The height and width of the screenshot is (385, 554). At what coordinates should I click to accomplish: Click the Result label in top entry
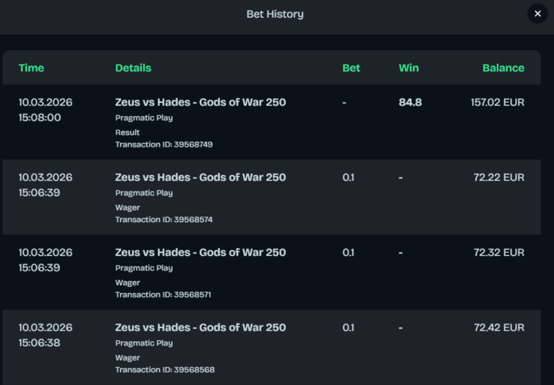point(127,133)
